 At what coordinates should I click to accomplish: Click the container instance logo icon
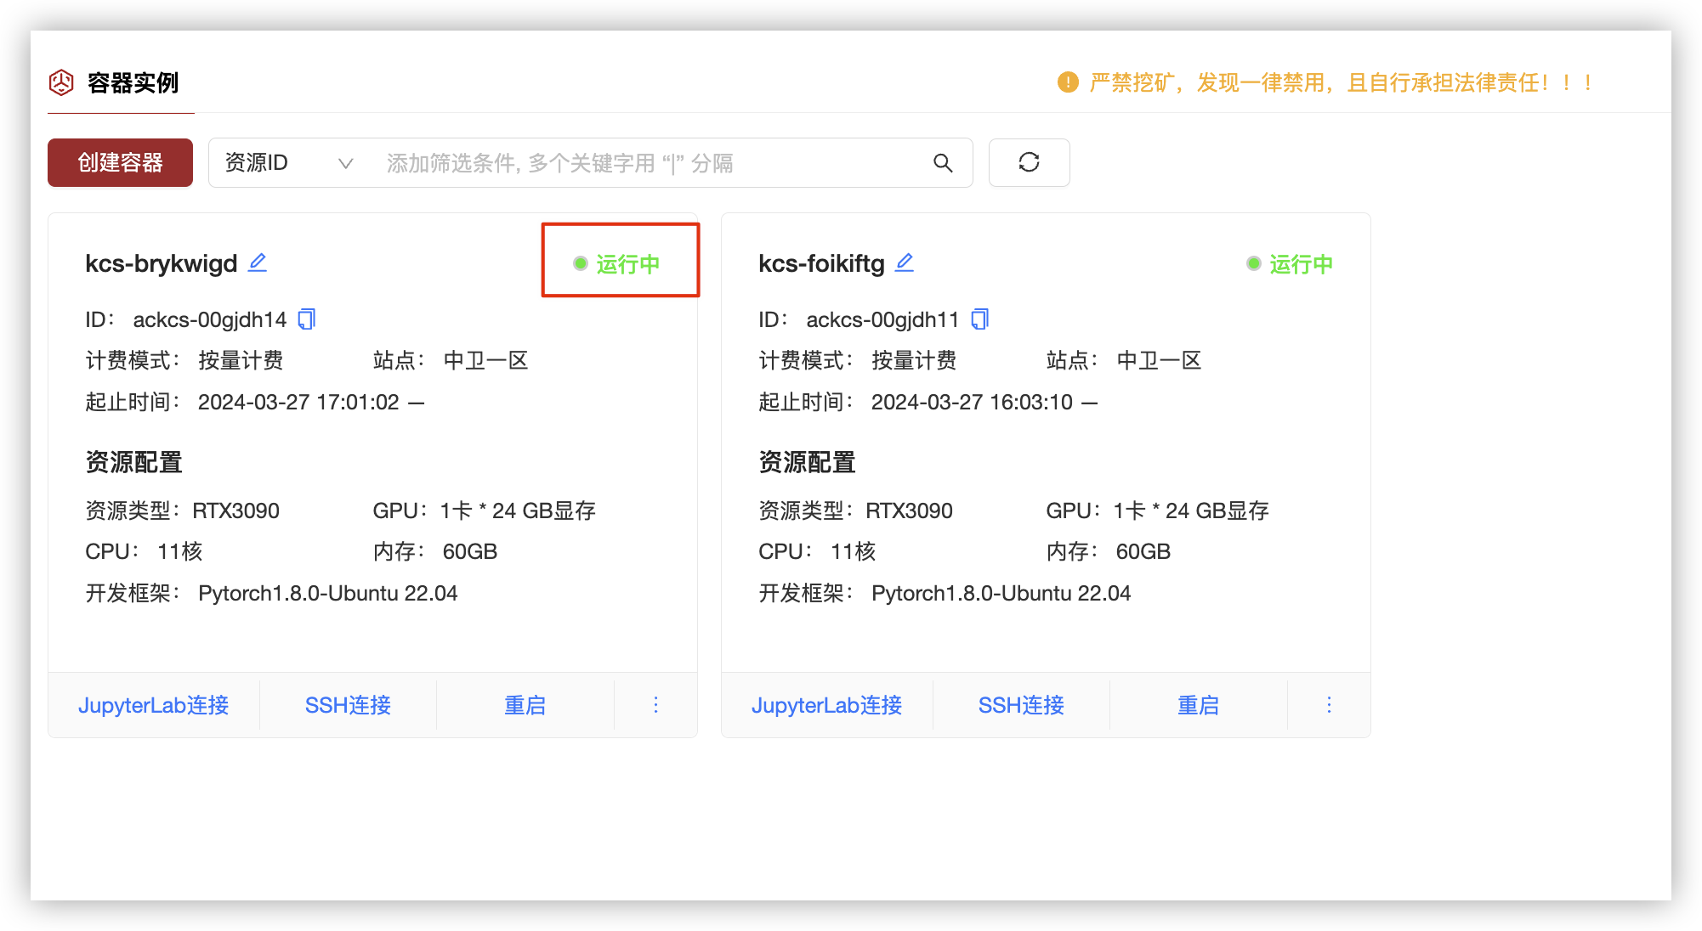point(61,82)
